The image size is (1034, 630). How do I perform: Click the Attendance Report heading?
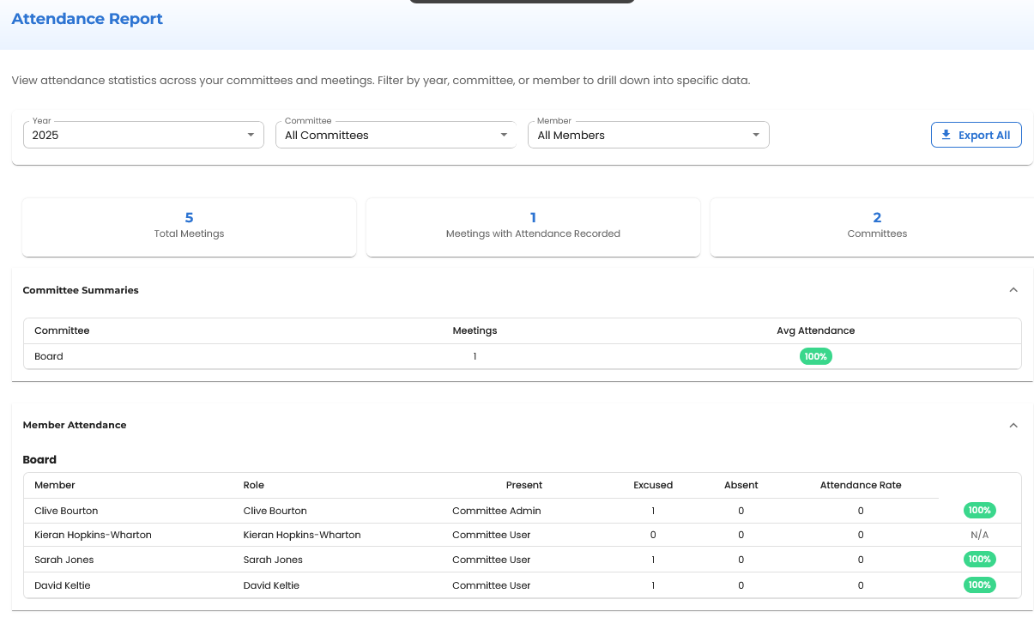click(x=87, y=19)
